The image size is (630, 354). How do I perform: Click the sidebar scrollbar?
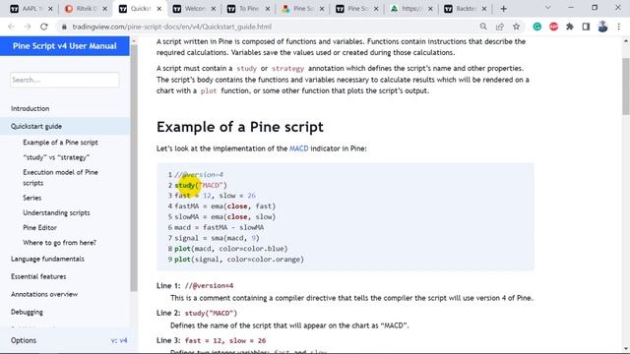click(134, 168)
